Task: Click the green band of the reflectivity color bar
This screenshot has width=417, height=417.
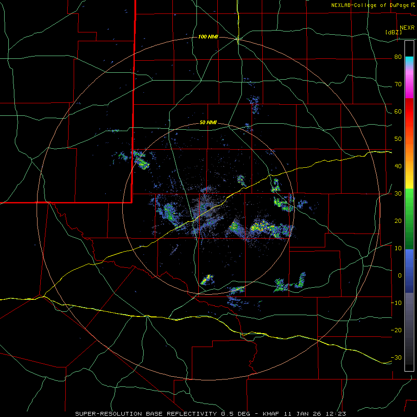Action: [409, 219]
